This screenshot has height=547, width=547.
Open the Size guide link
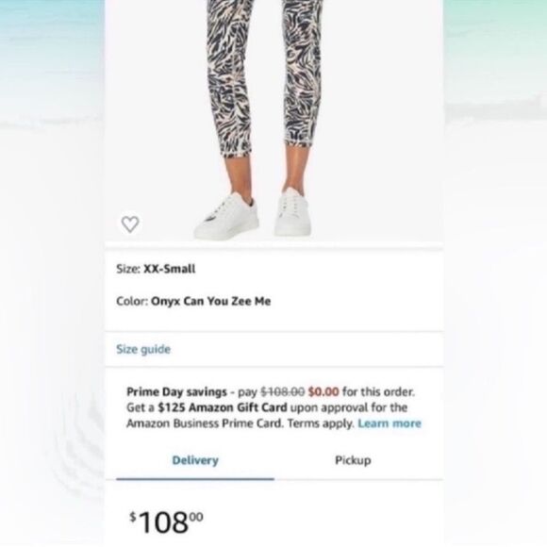143,349
